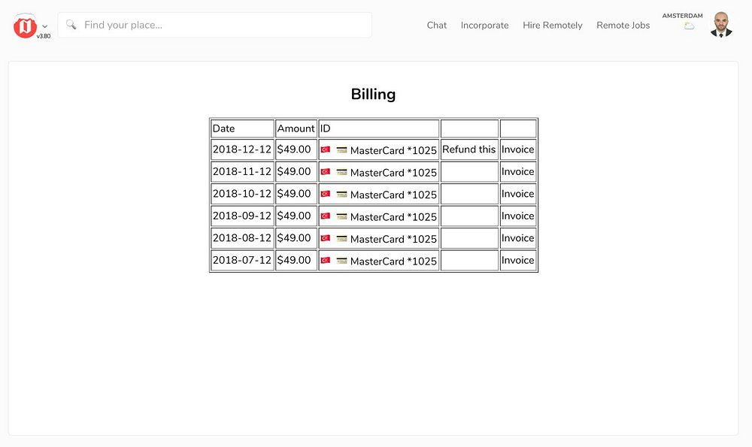Viewport: 752px width, 447px height.
Task: Open Invoice for 2018-11-12 payment
Action: coord(517,171)
